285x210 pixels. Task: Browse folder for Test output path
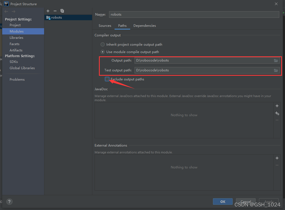tap(276, 70)
